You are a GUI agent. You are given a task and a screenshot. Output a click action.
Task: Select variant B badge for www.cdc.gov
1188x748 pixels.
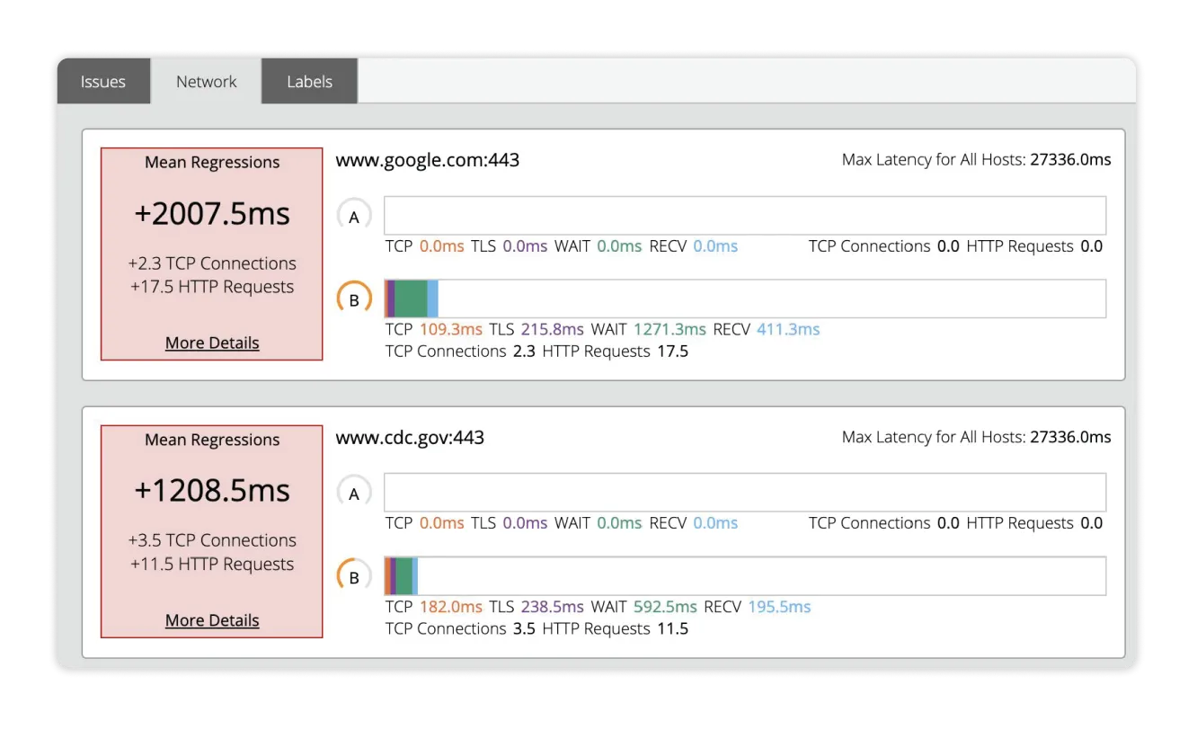[x=355, y=575]
